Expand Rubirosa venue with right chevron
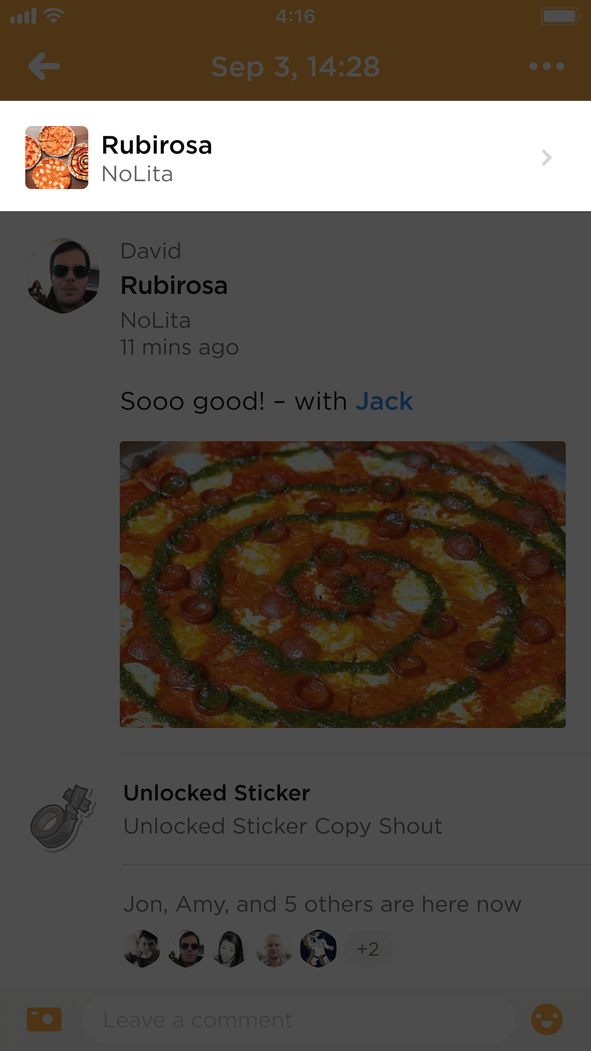Viewport: 591px width, 1051px height. (x=546, y=158)
